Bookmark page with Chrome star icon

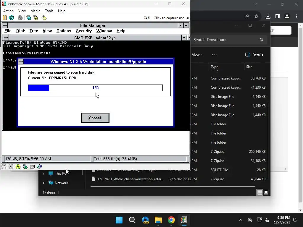click(x=256, y=17)
